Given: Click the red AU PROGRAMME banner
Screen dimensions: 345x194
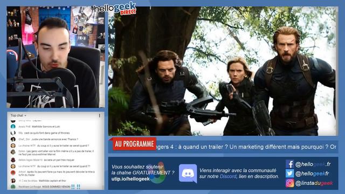Looking at the screenshot, I should pos(134,144).
